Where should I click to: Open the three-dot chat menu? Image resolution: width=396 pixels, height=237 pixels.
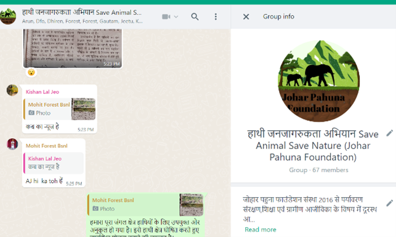(216, 17)
